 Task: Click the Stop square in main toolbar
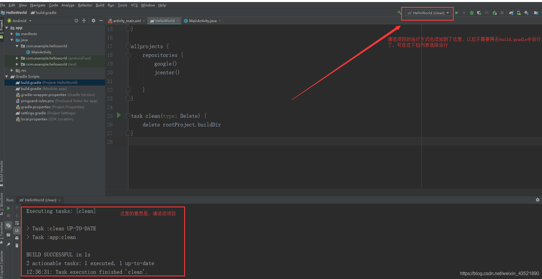(x=502, y=13)
